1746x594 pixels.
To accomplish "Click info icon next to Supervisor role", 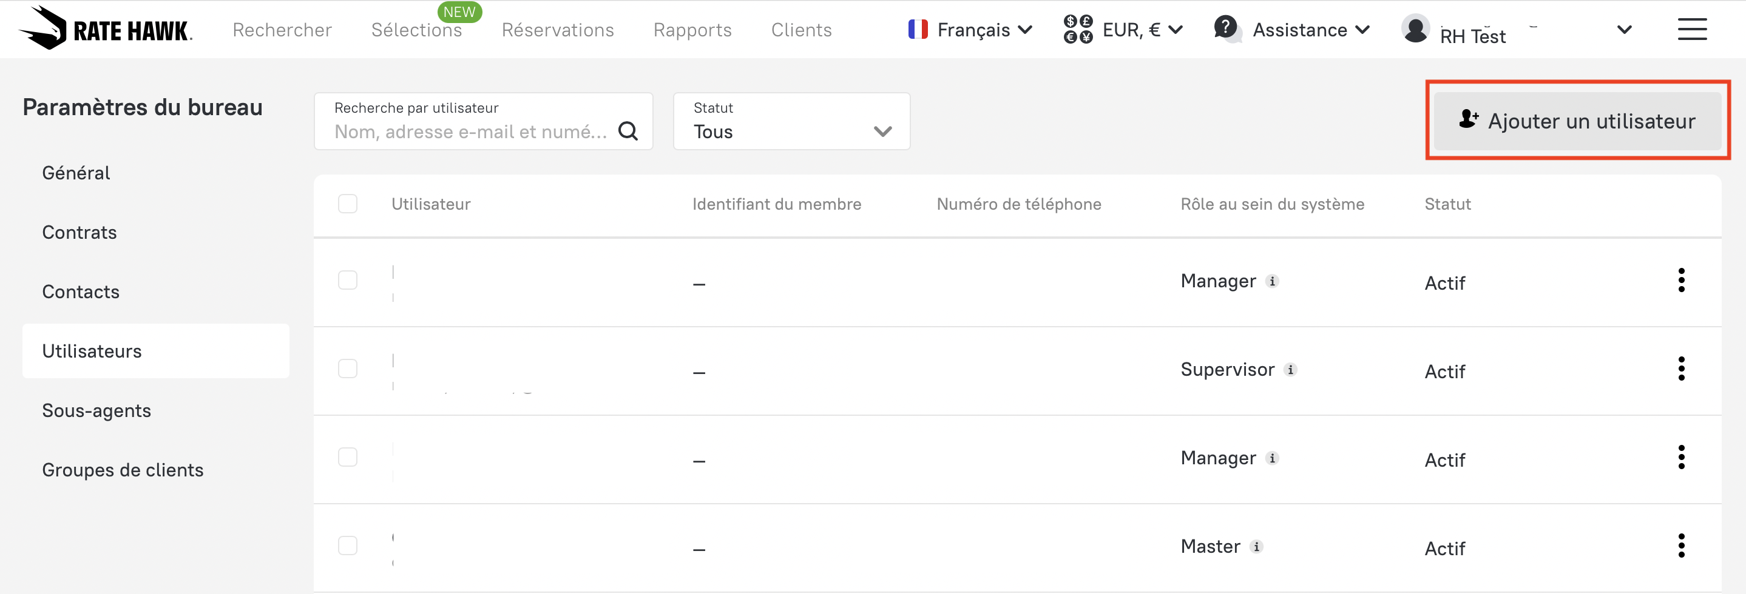I will 1290,370.
